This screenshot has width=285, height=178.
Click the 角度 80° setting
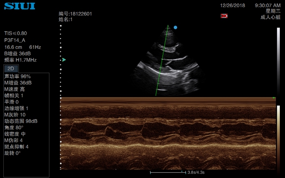click(x=14, y=128)
